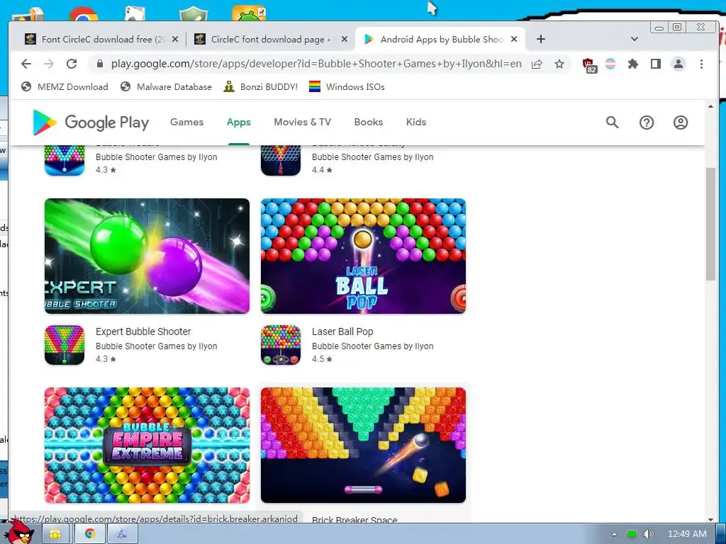Open Google Play search
This screenshot has width=726, height=544.
(x=612, y=122)
